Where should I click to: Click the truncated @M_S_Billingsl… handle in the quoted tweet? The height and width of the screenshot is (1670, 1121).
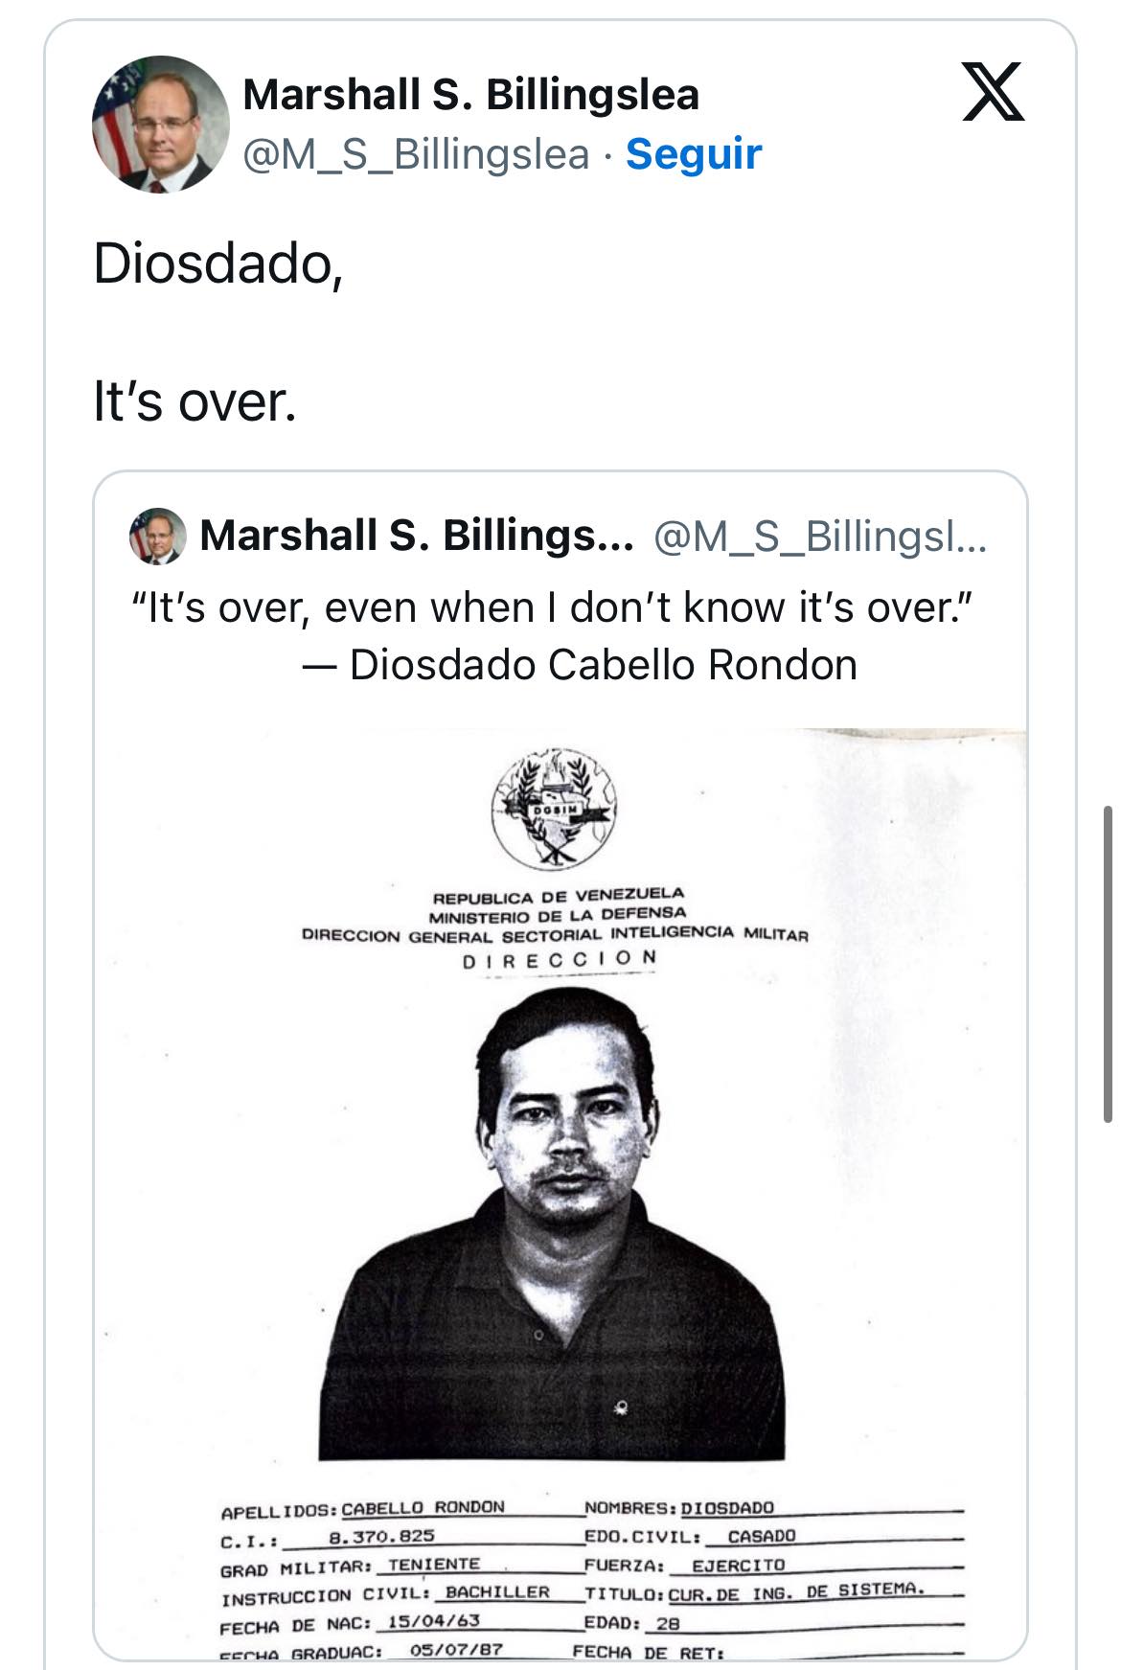click(x=819, y=536)
